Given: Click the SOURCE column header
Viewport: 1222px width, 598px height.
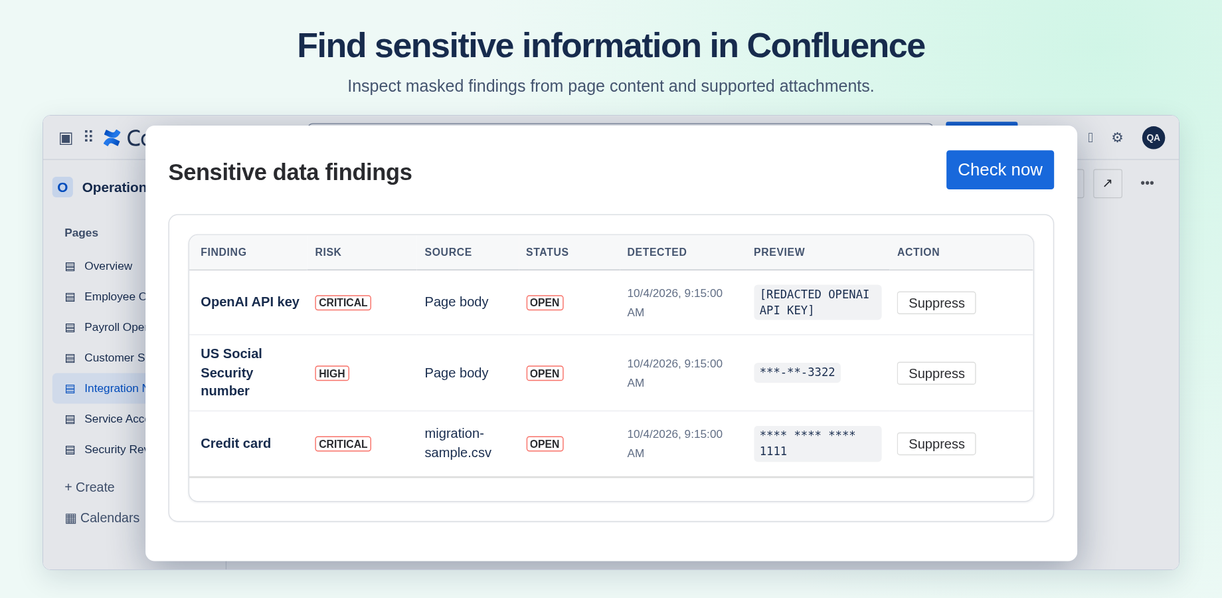Looking at the screenshot, I should [x=448, y=252].
